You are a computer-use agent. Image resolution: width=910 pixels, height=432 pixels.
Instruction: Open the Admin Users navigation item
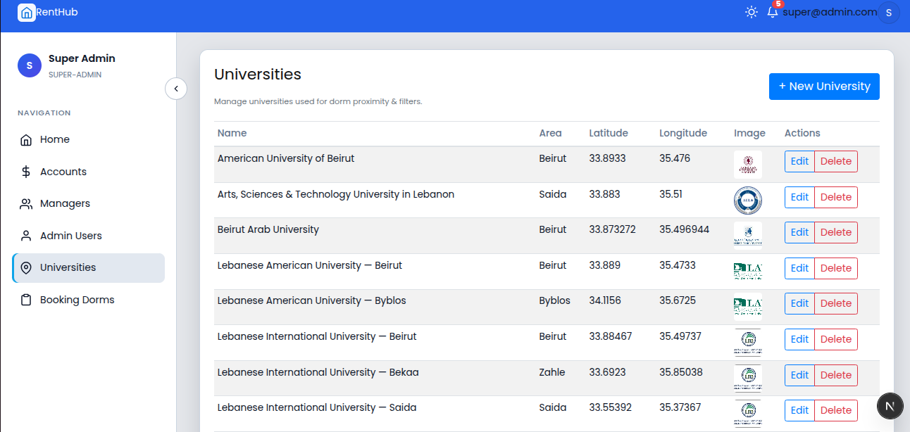[89, 236]
